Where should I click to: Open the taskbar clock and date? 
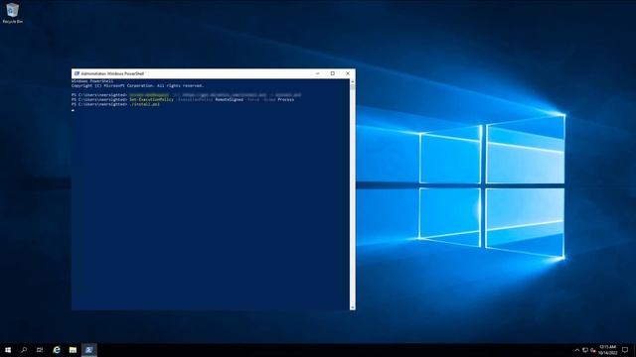[607, 350]
